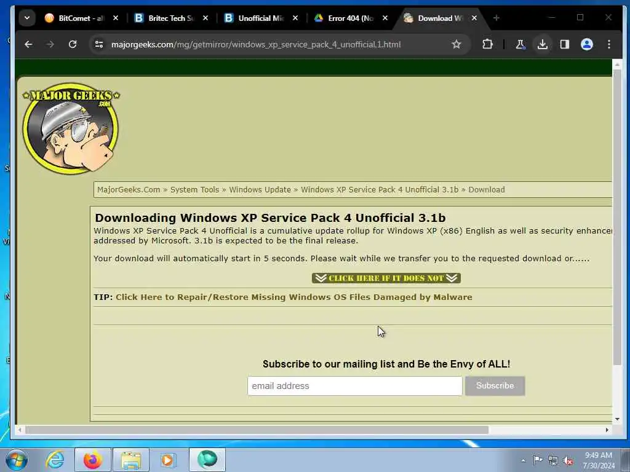Click the Subscribe button

(495, 386)
